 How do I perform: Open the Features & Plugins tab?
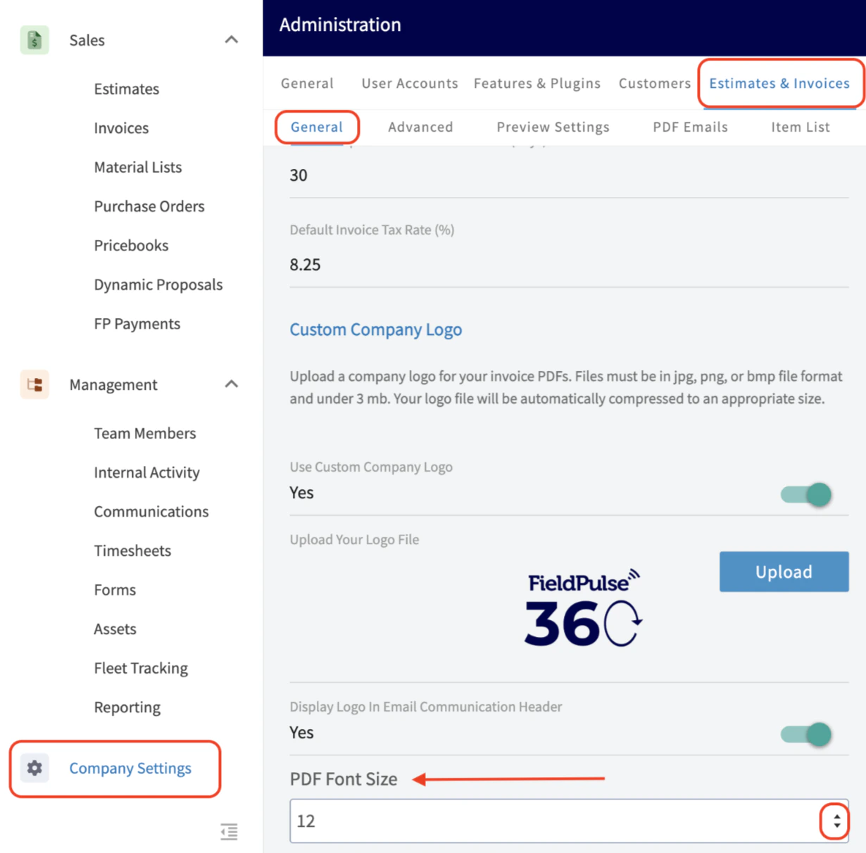(537, 83)
